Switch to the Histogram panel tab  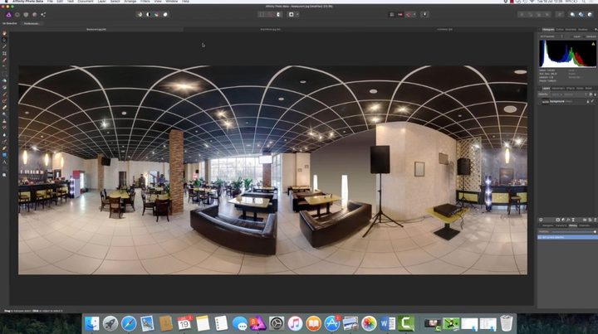548,30
